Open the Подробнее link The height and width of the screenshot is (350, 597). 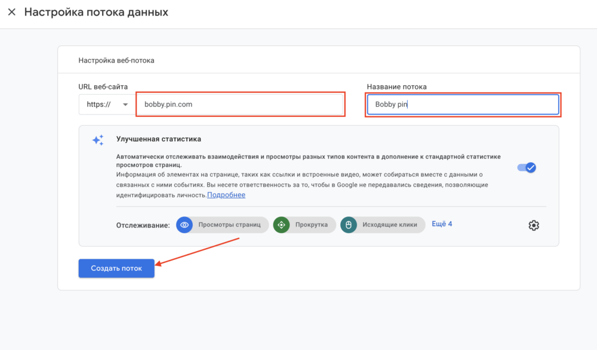(226, 195)
